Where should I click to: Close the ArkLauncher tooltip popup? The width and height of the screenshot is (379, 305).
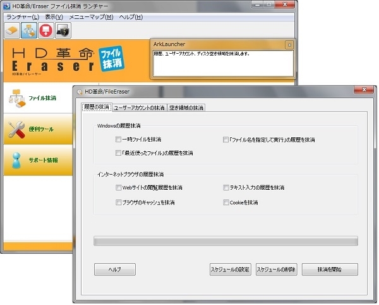point(289,45)
